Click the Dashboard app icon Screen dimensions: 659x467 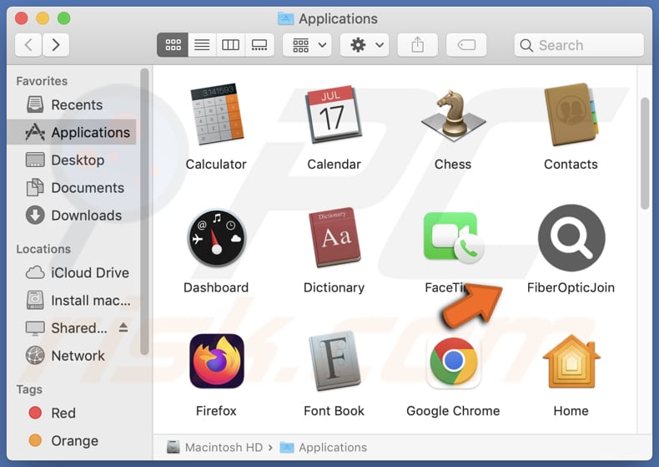tap(216, 238)
